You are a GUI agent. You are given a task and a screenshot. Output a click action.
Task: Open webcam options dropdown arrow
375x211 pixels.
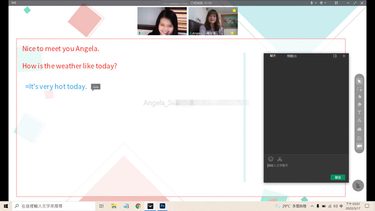click(x=325, y=3)
